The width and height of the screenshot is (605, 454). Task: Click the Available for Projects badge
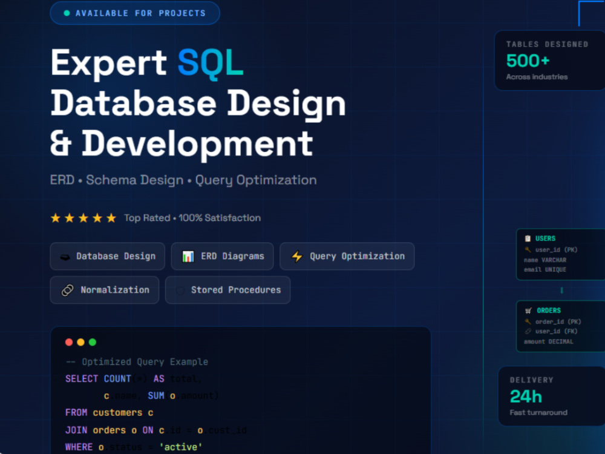pyautogui.click(x=135, y=13)
